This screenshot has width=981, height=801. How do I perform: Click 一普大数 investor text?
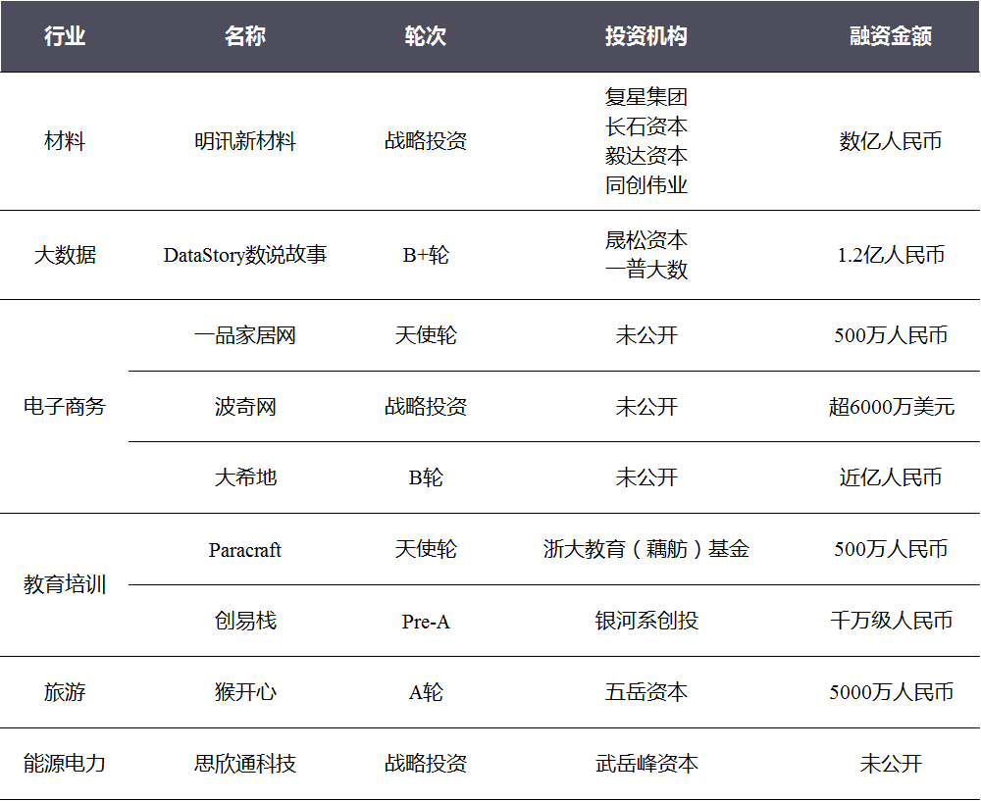(646, 270)
